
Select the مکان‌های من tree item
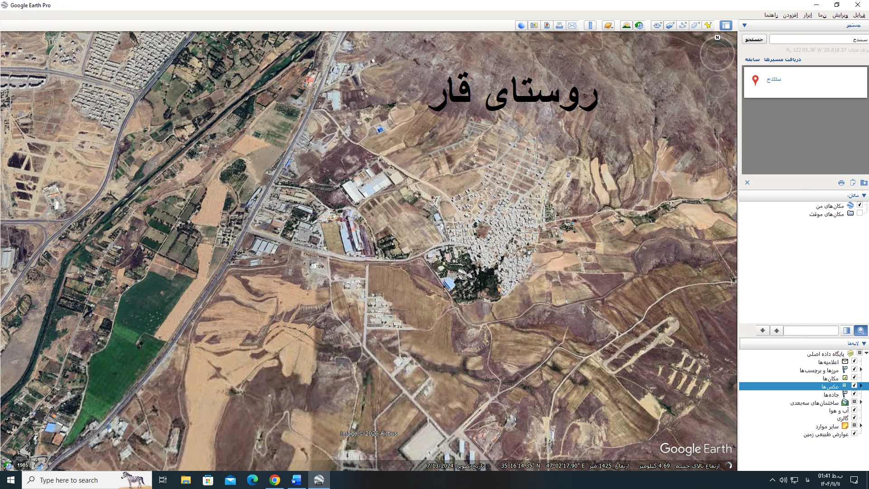830,206
